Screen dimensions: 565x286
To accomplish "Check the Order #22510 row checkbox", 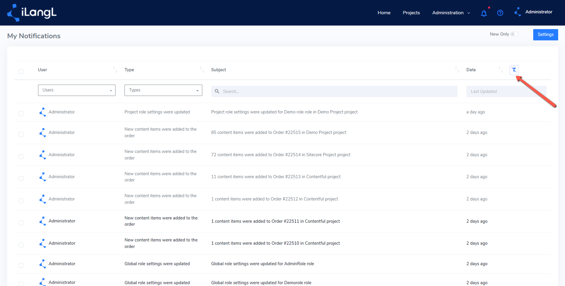I will tap(21, 245).
